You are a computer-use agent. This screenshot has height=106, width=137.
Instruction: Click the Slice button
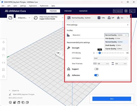point(112,99)
